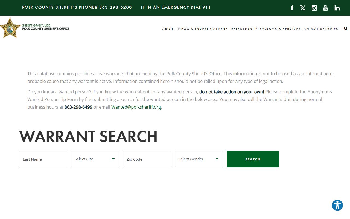Click the sheriff star badge logo
The image size is (350, 219).
point(10,28)
